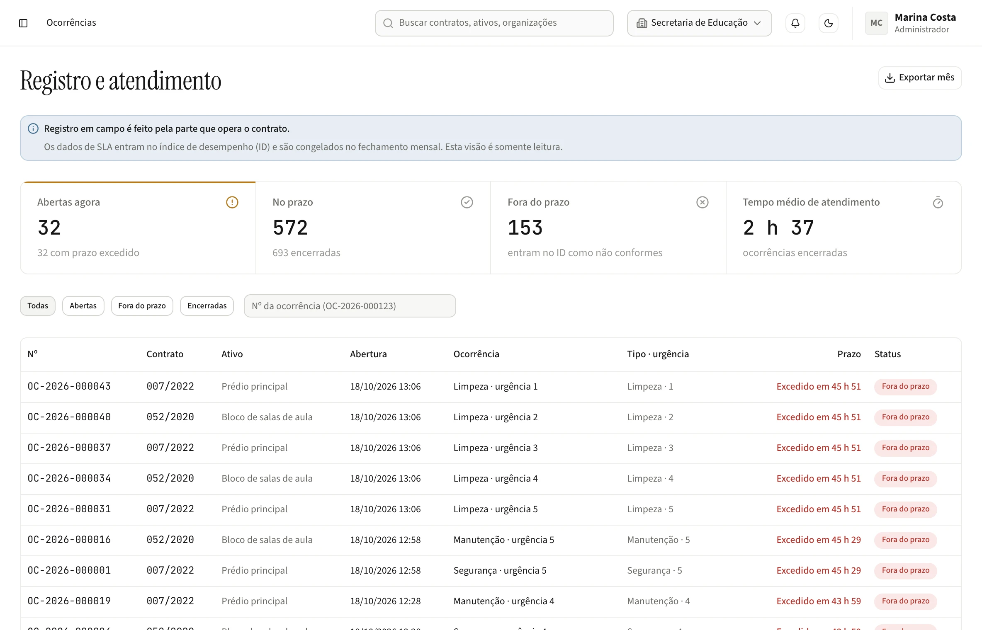Click X icon on Fora do prazo card
This screenshot has height=630, width=982.
(702, 202)
